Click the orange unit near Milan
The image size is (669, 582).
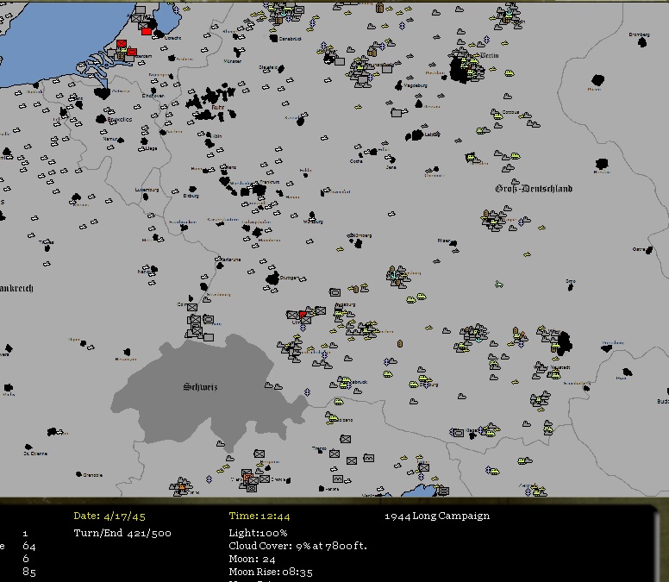click(x=247, y=477)
